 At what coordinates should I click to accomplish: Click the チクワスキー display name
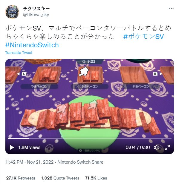36,9
